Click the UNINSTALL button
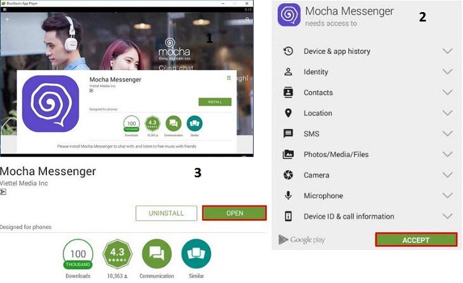The image size is (463, 283). point(166,213)
